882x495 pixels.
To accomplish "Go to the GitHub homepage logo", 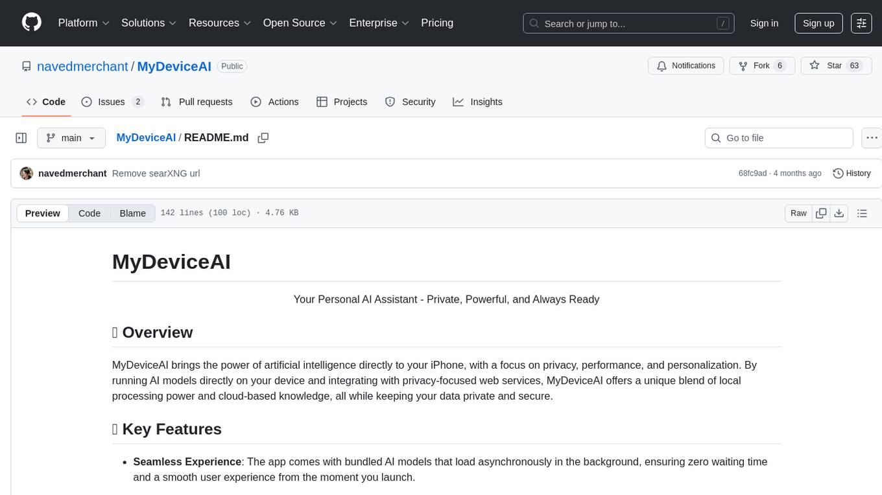I will [x=32, y=23].
